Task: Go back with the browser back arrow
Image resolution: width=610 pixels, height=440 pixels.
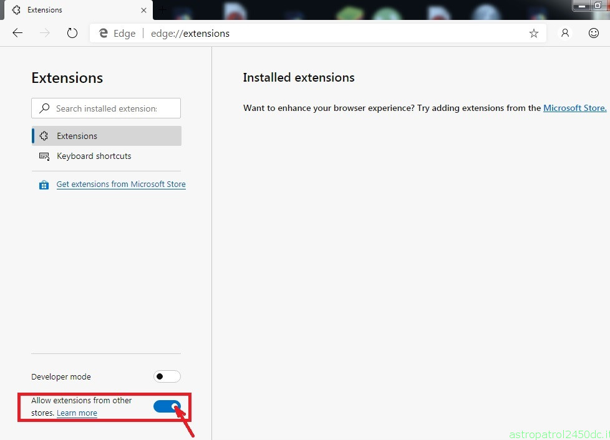Action: (x=17, y=33)
